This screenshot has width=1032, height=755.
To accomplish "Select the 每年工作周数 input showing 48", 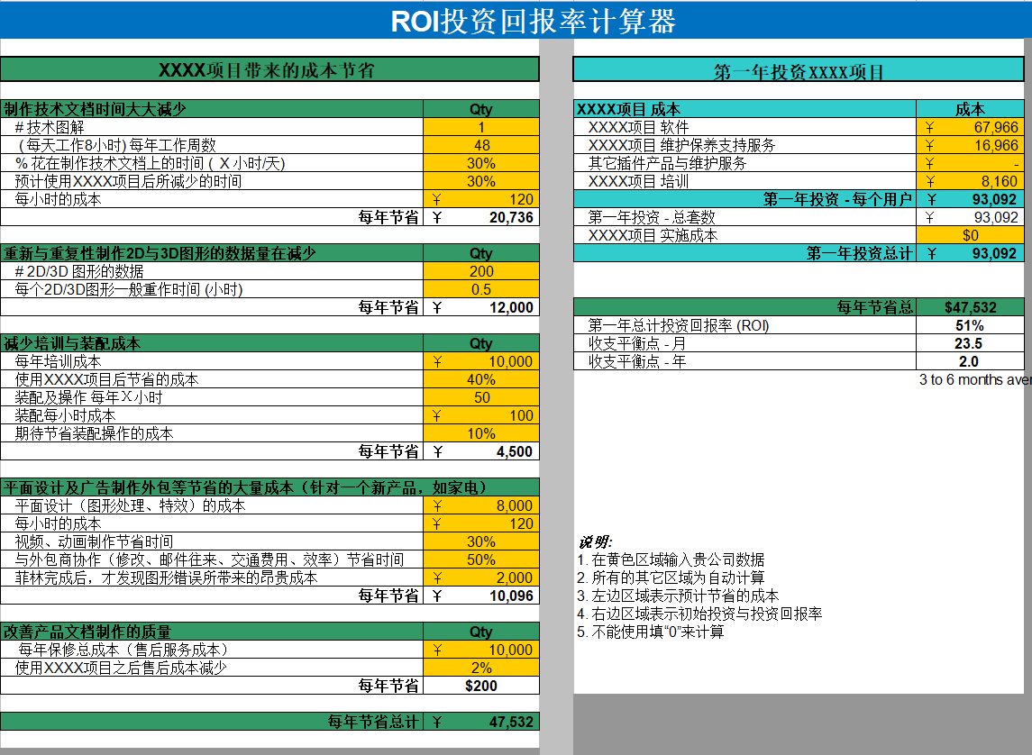I will (x=481, y=145).
